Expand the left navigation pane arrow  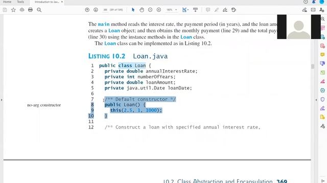coord(2,100)
